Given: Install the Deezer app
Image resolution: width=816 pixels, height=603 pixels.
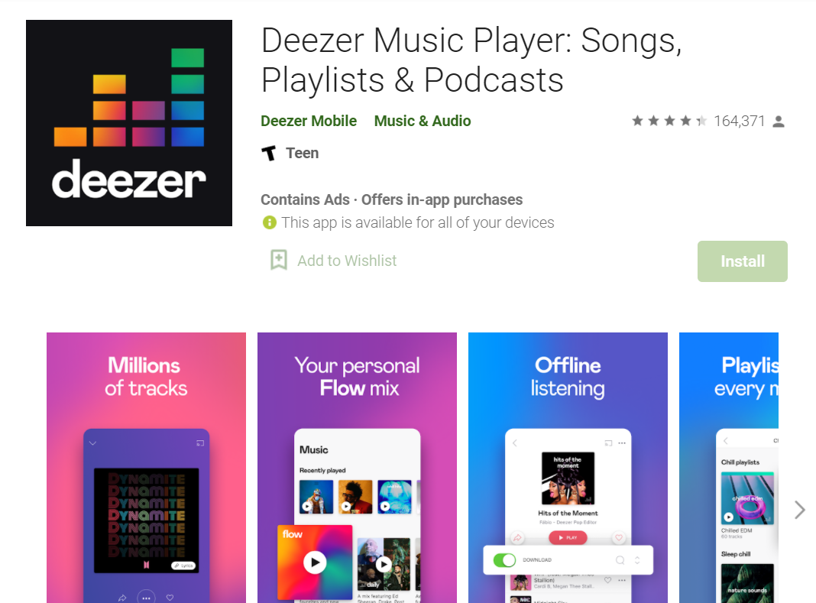Looking at the screenshot, I should (742, 261).
